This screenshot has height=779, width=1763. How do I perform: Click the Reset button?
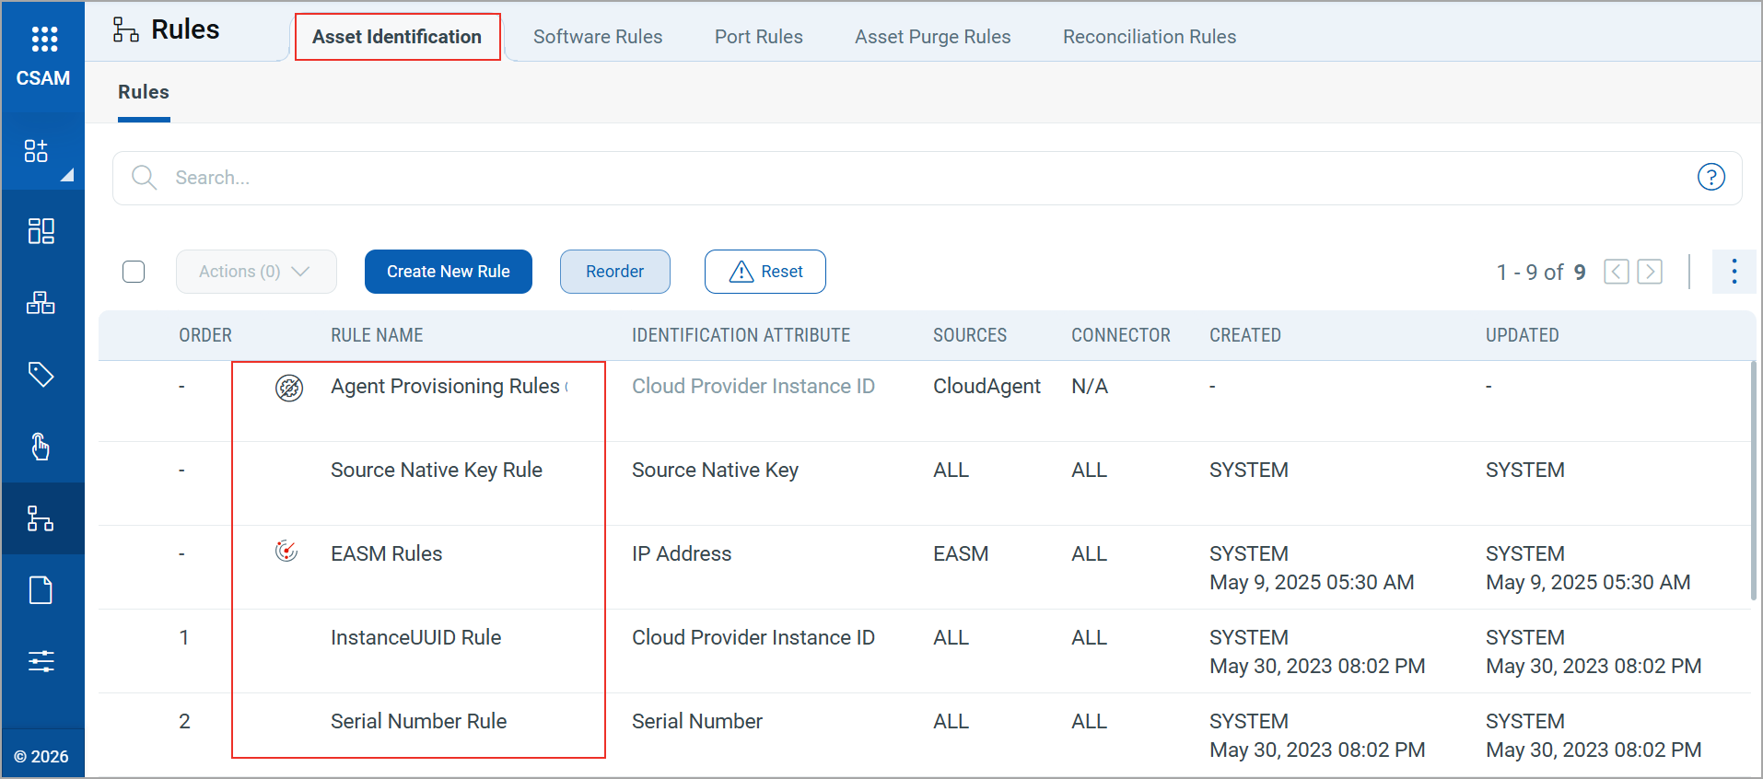[765, 272]
